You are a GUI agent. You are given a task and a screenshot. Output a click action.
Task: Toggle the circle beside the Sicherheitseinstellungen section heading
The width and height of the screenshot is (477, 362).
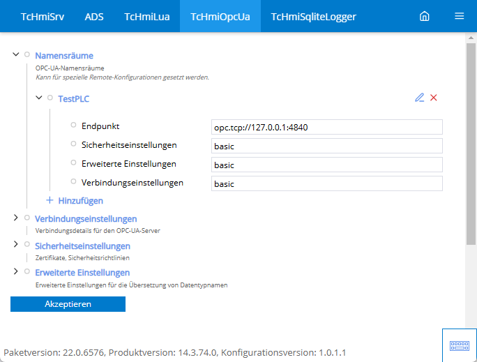(x=27, y=244)
